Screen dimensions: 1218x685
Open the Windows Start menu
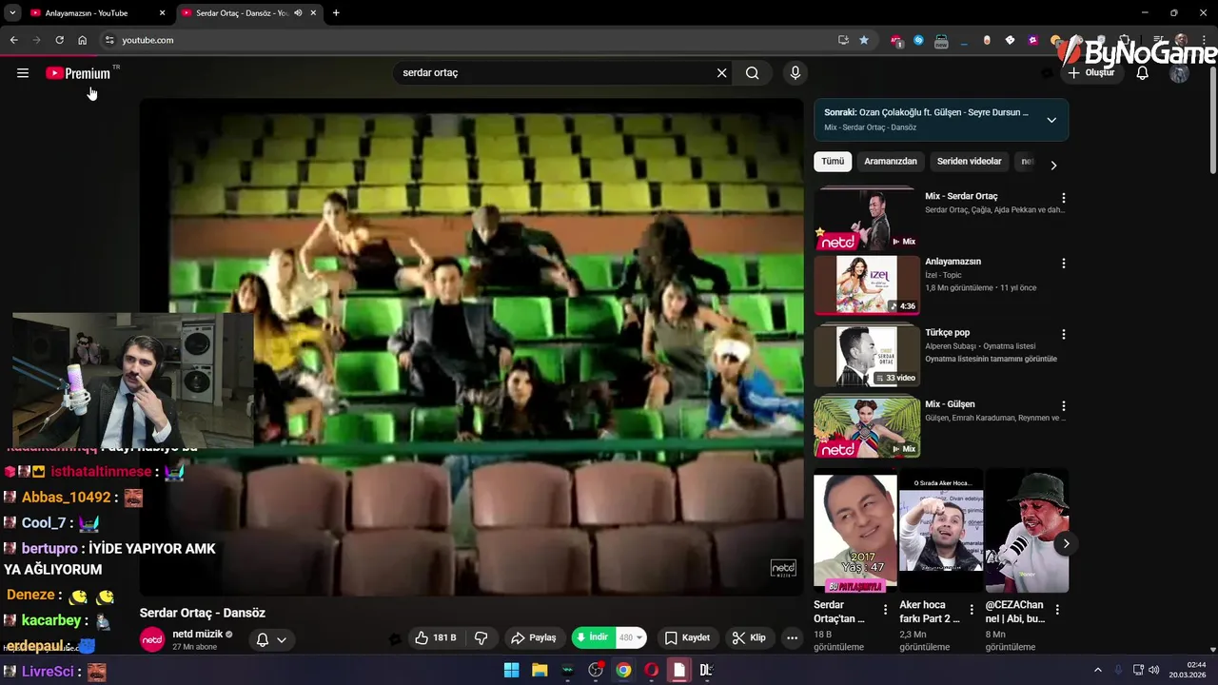click(x=511, y=670)
